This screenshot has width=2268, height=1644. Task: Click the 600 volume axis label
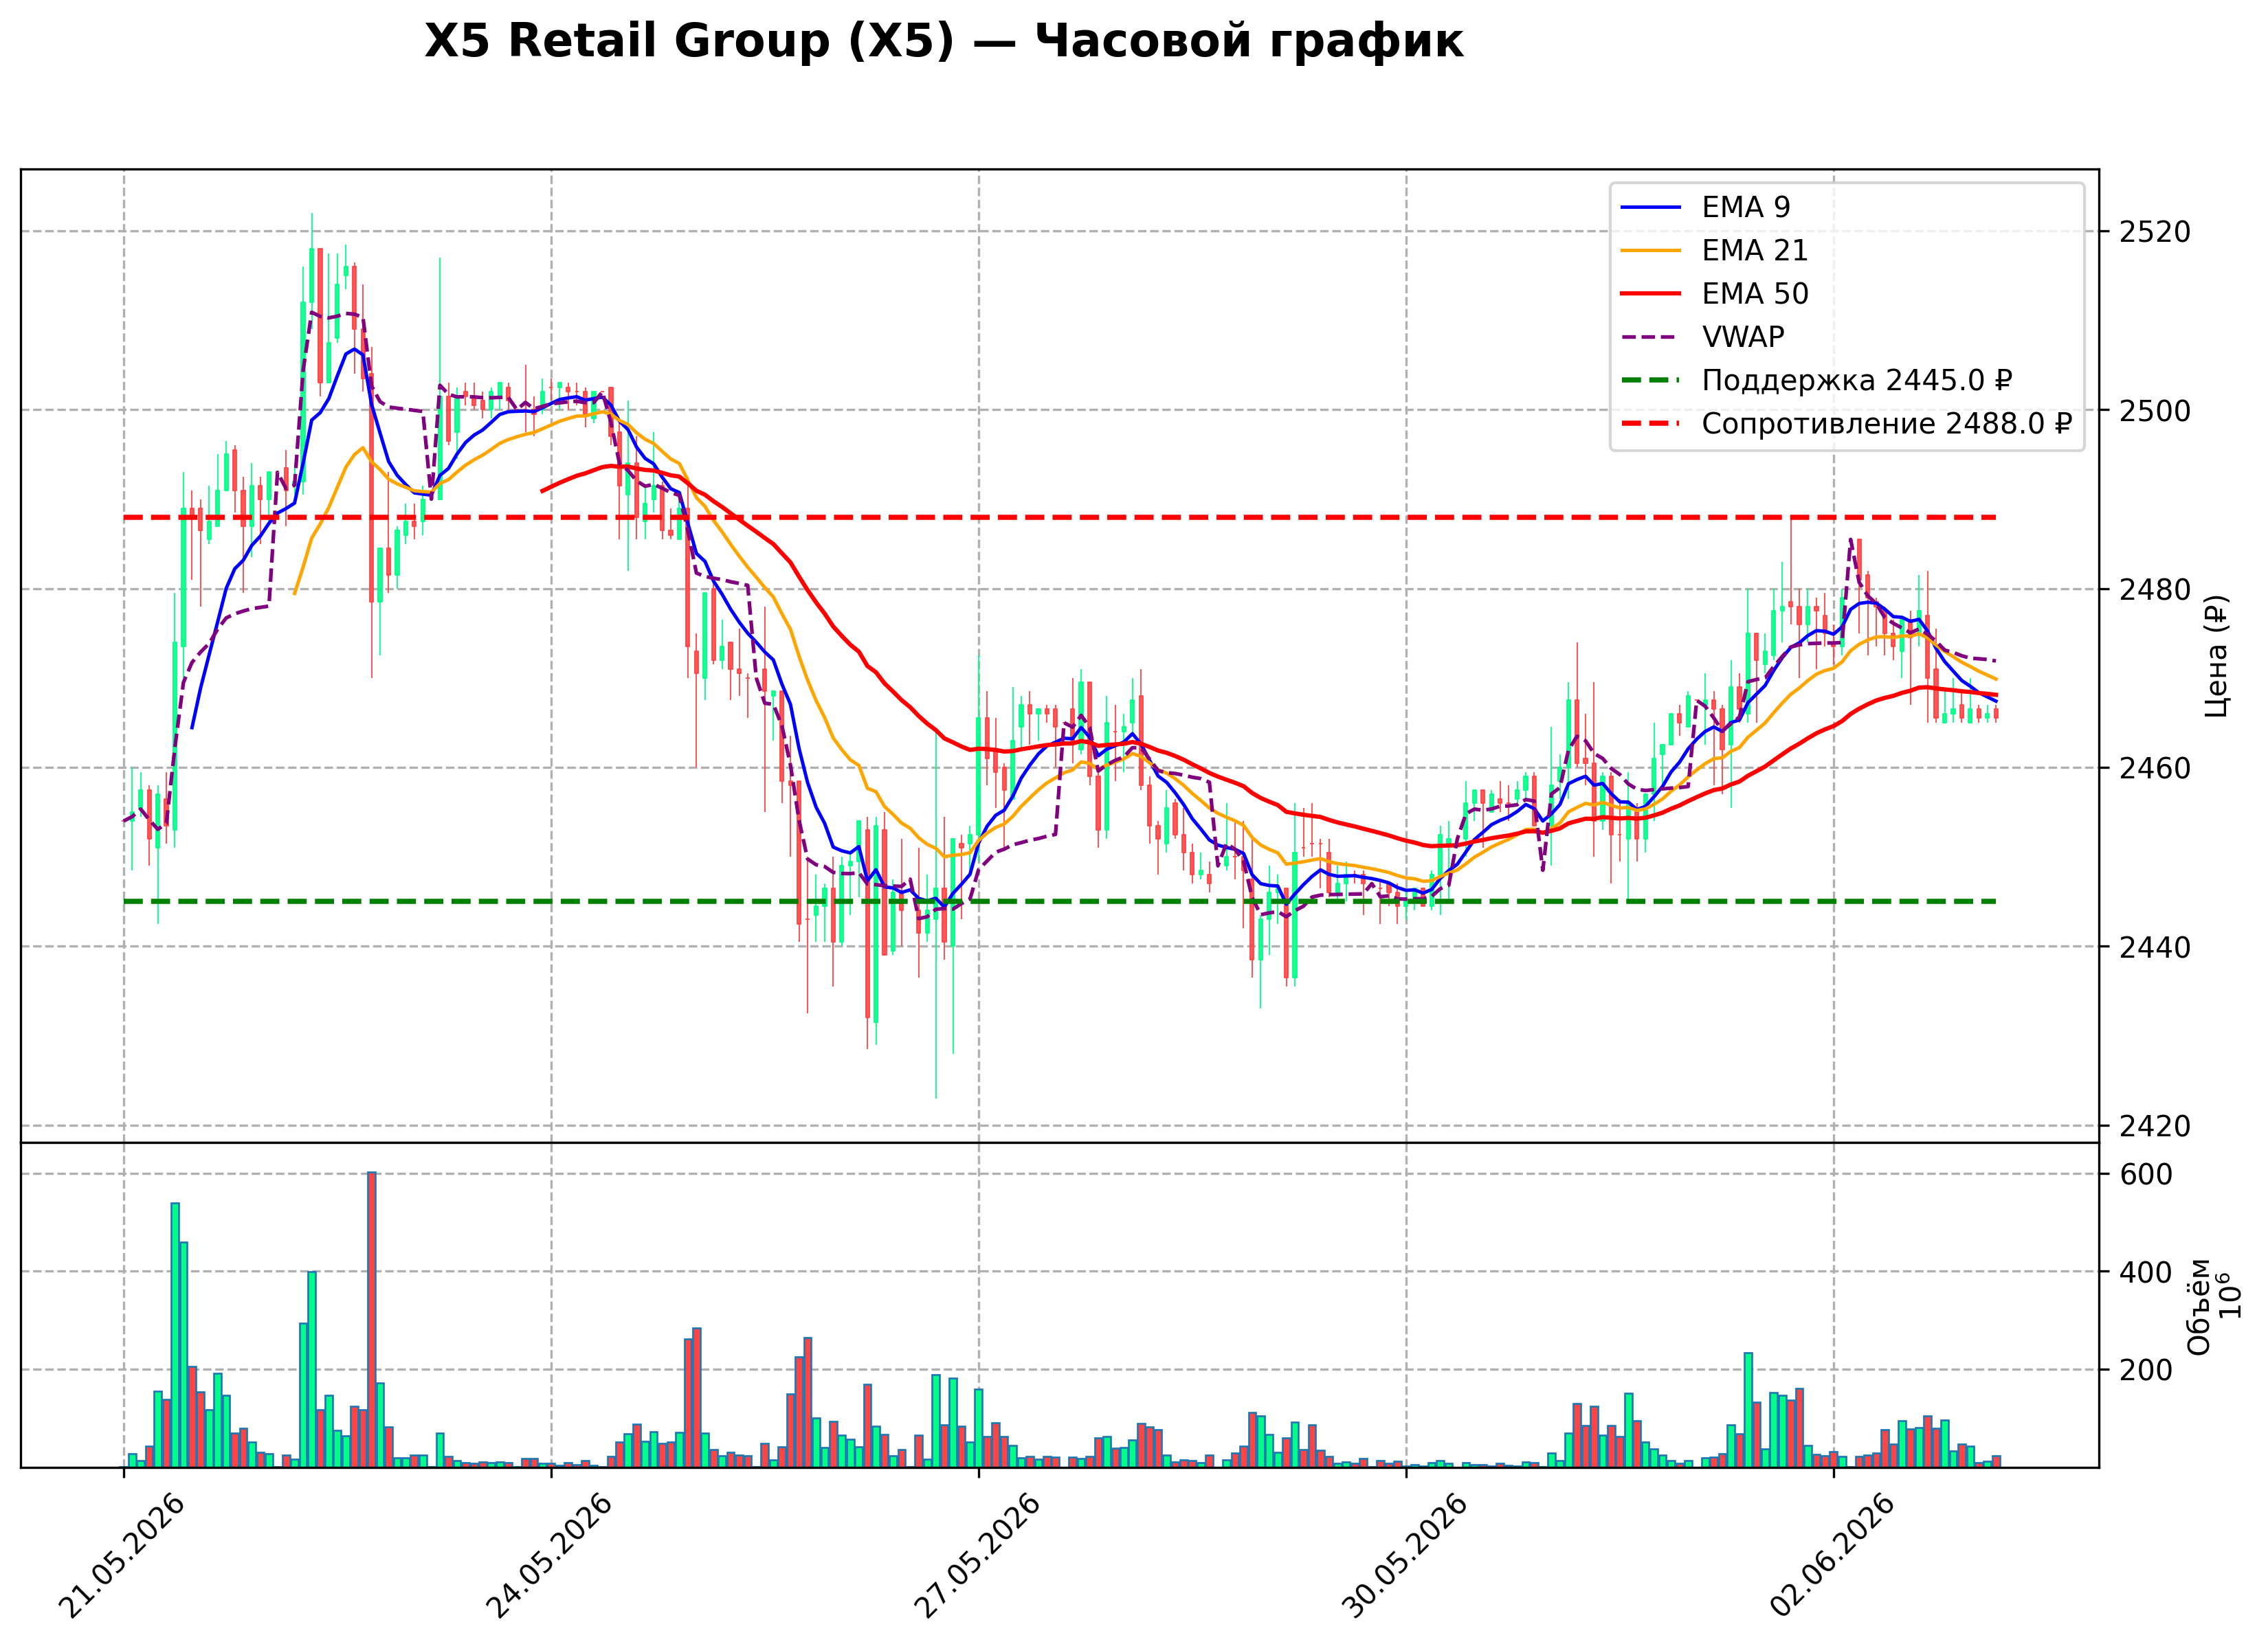(2146, 1174)
